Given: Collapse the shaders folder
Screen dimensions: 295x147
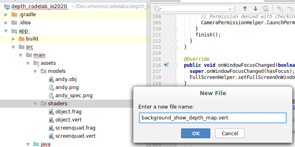Looking at the screenshot, I should click(x=35, y=104).
